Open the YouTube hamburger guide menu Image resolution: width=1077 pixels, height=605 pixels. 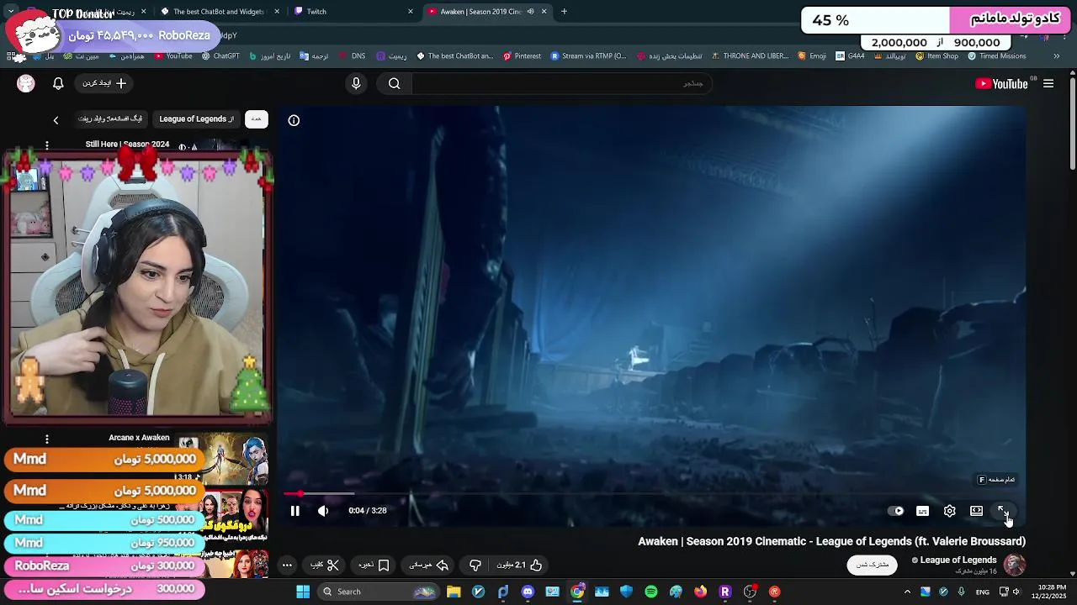[1048, 83]
